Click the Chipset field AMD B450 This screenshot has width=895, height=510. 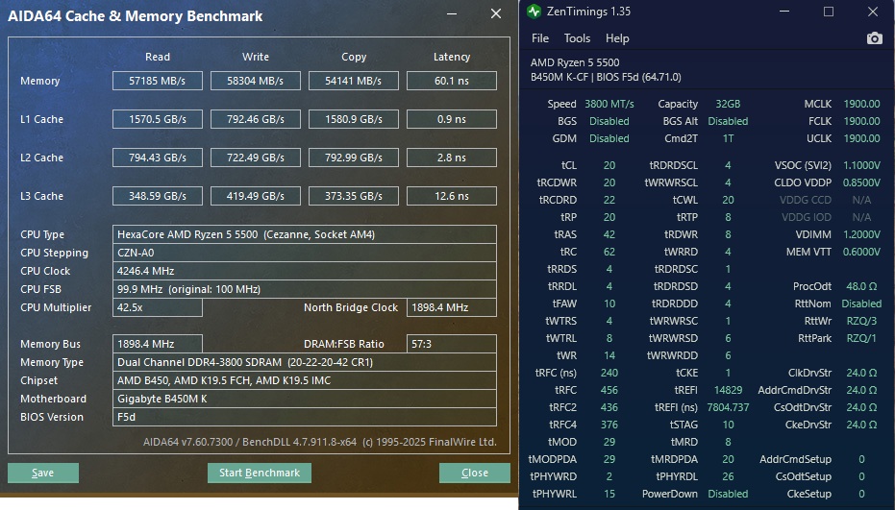coord(304,380)
